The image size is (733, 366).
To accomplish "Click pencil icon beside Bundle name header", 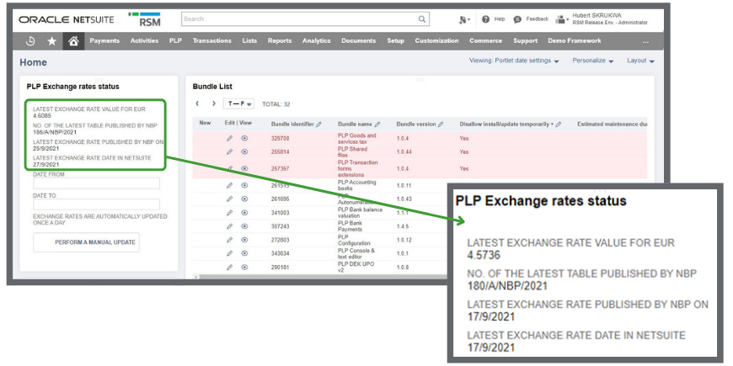I will point(377,125).
